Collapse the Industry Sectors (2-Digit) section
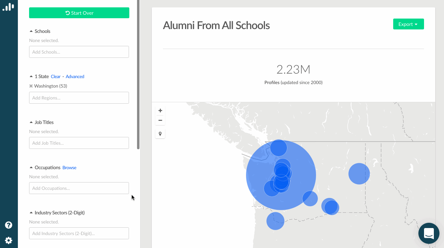The width and height of the screenshot is (444, 248). (31, 213)
